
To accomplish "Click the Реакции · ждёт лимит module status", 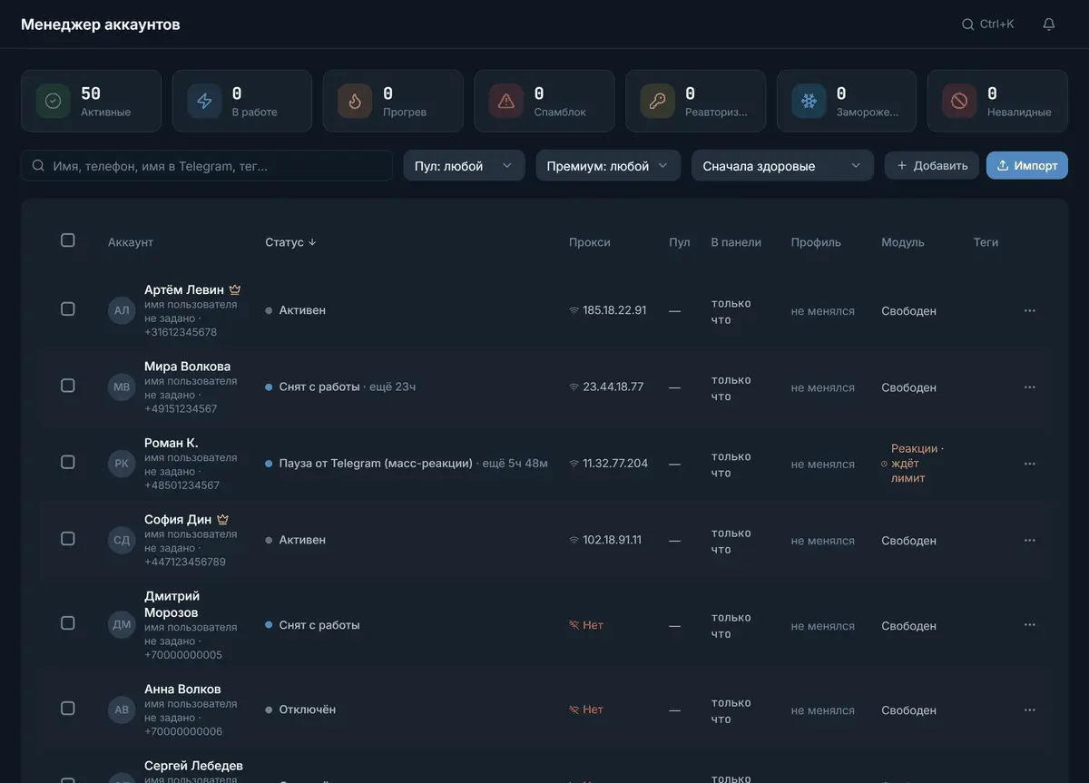I will [913, 464].
